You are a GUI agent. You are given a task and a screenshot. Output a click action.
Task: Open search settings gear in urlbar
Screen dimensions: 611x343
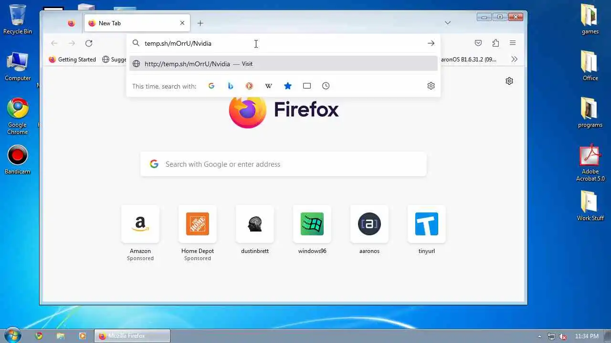click(431, 86)
